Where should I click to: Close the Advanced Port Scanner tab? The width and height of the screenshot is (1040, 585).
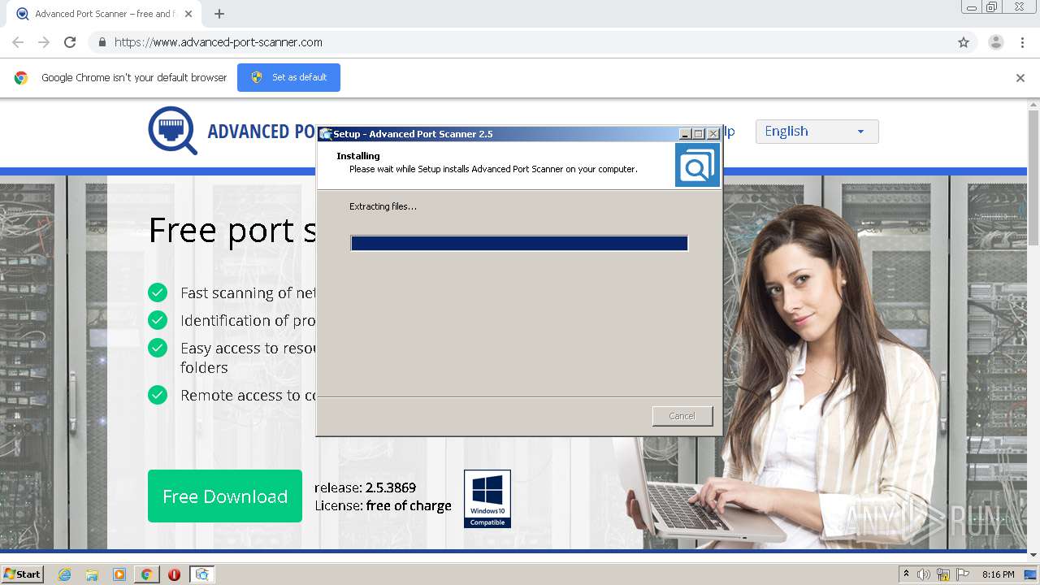pyautogui.click(x=189, y=14)
